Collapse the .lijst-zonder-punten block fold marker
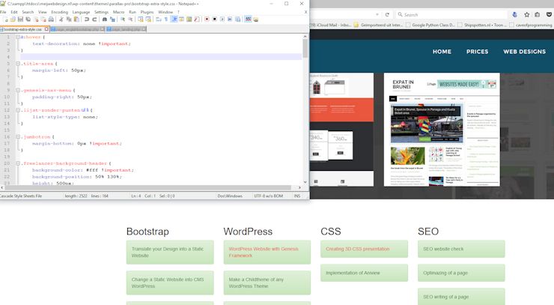The width and height of the screenshot is (554, 305). (x=18, y=110)
